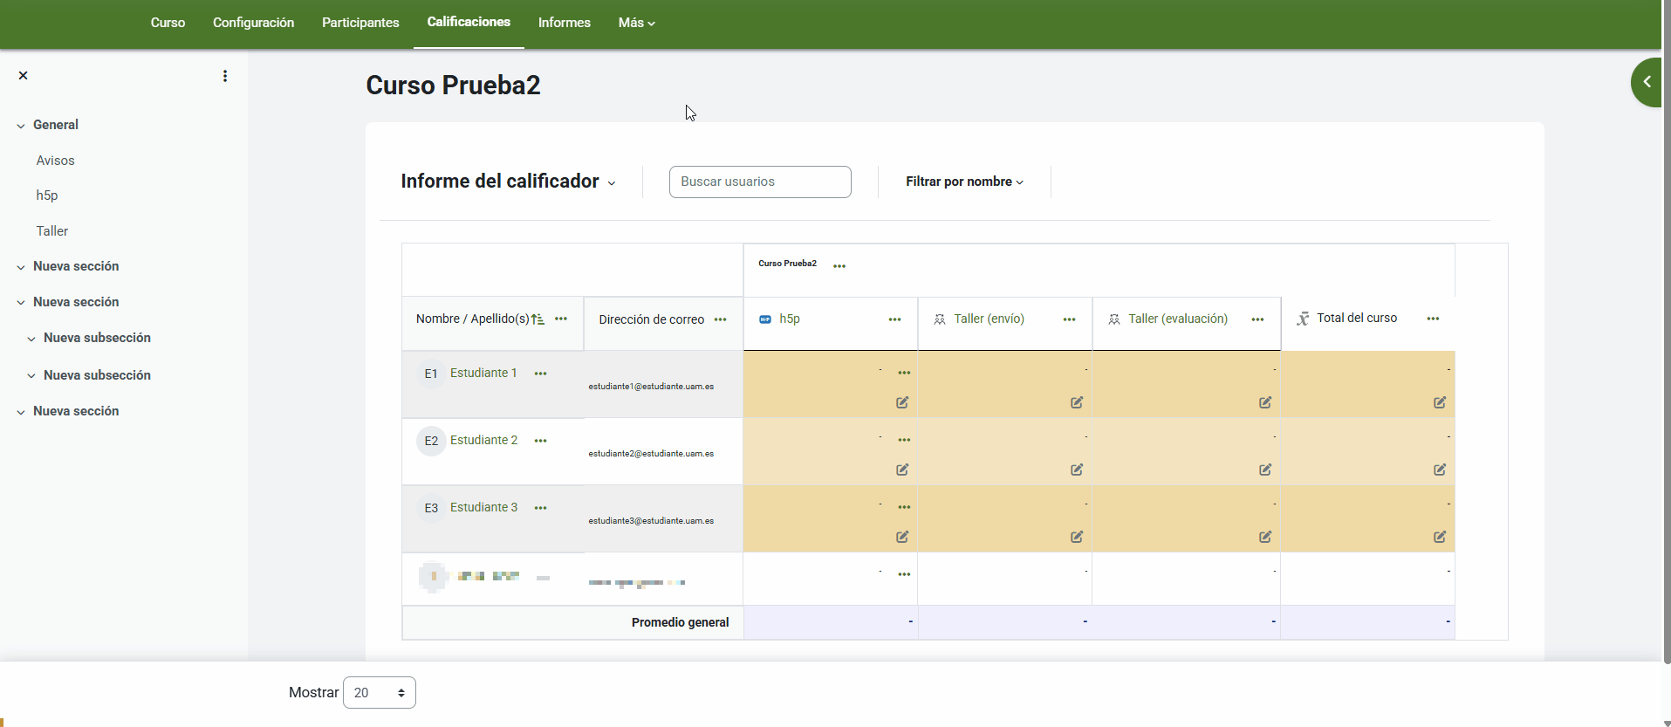
Task: Open Estudiante 1 profile link
Action: click(483, 373)
